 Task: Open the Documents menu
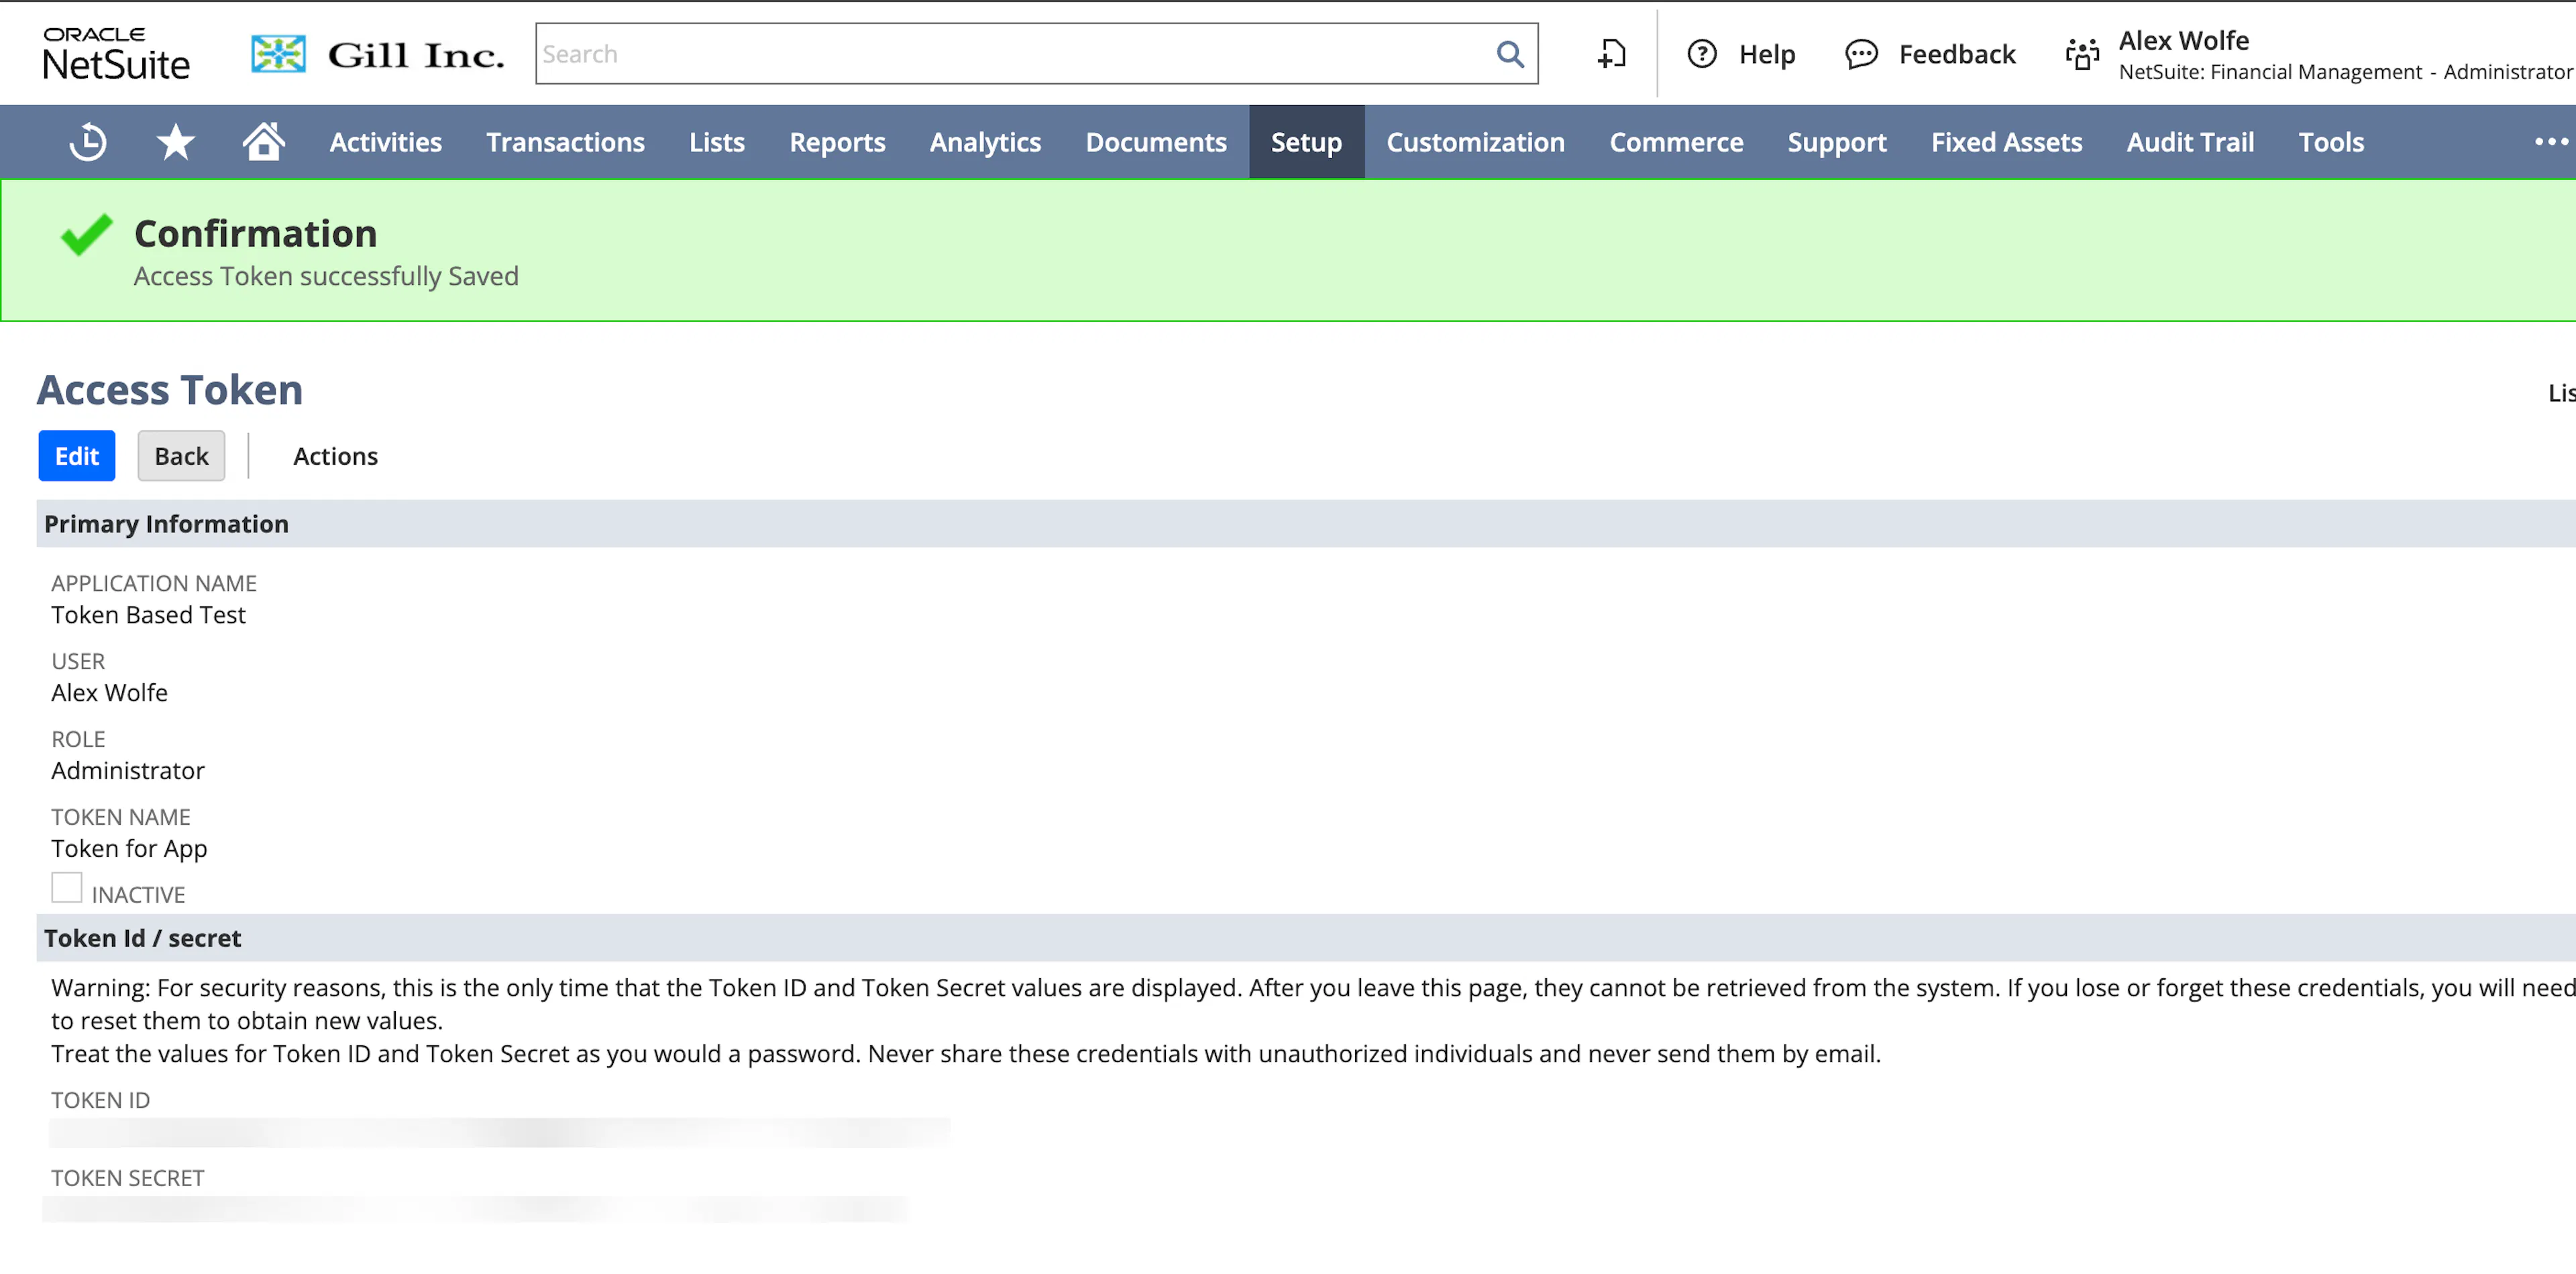click(1157, 142)
